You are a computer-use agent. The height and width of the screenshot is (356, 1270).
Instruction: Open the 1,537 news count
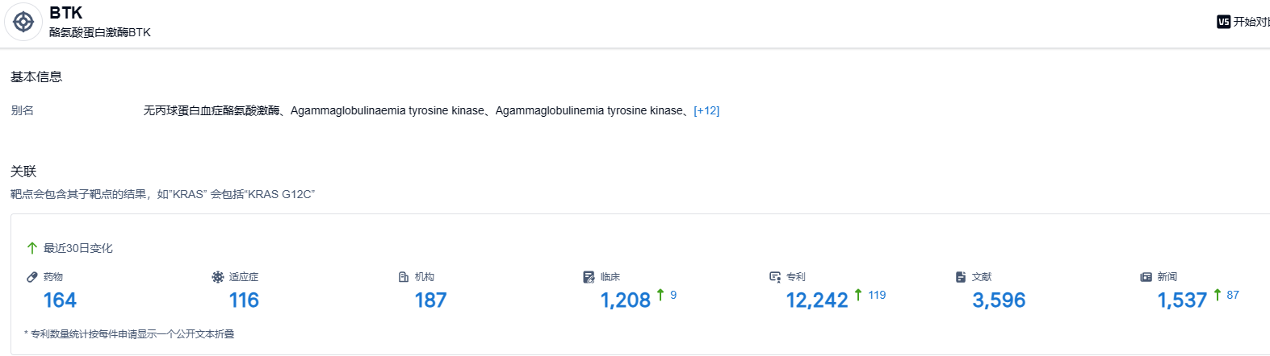coord(1182,300)
